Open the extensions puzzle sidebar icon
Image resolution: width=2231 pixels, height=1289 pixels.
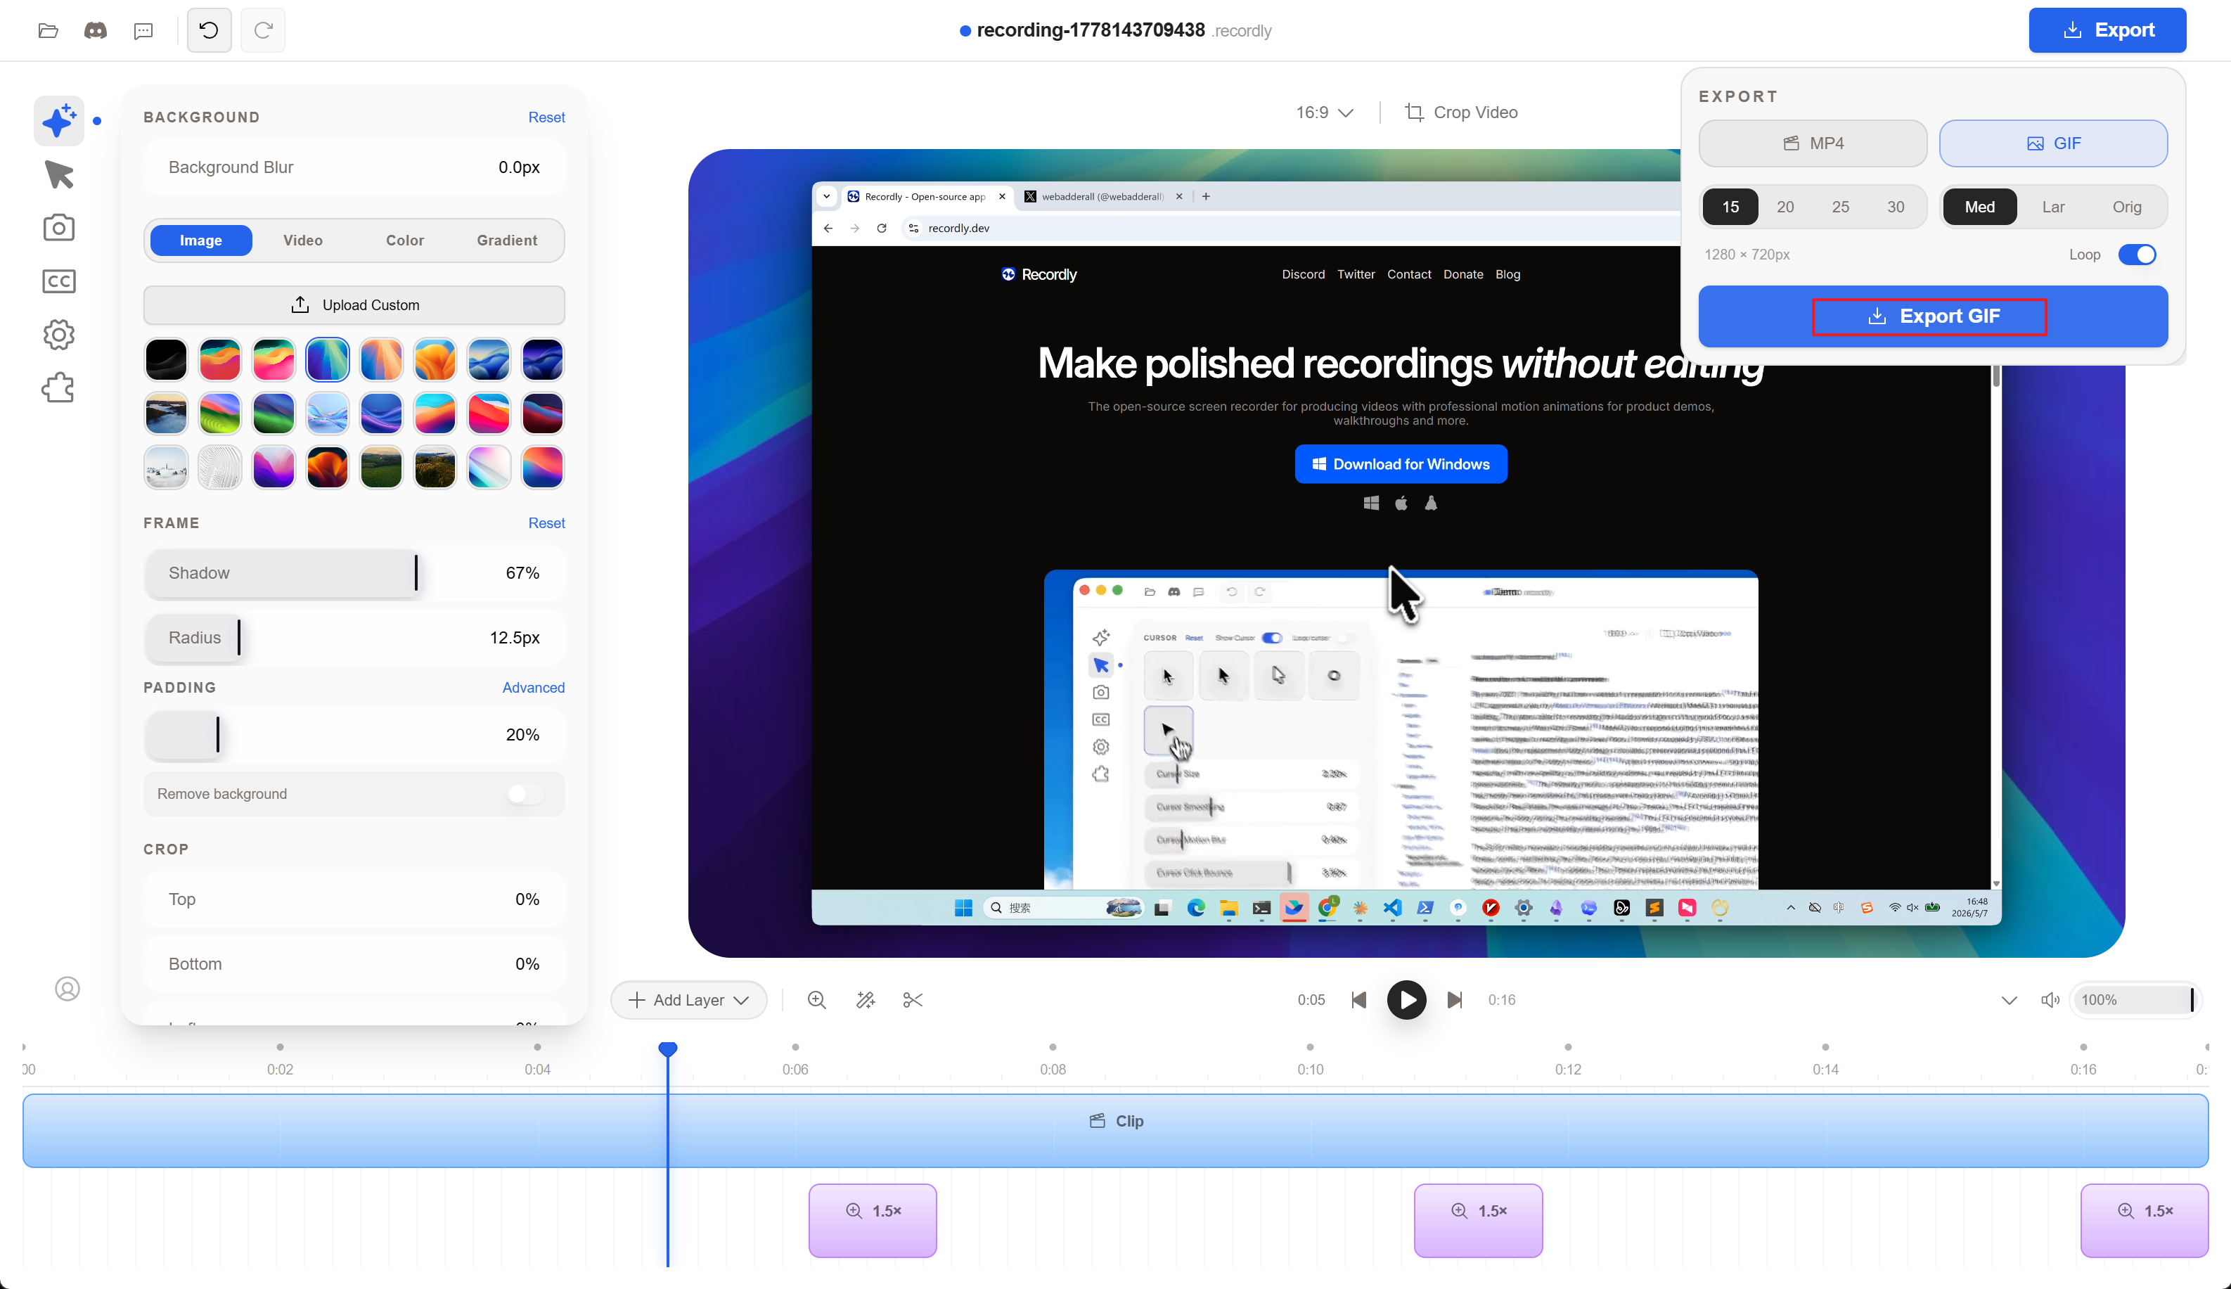(x=58, y=387)
